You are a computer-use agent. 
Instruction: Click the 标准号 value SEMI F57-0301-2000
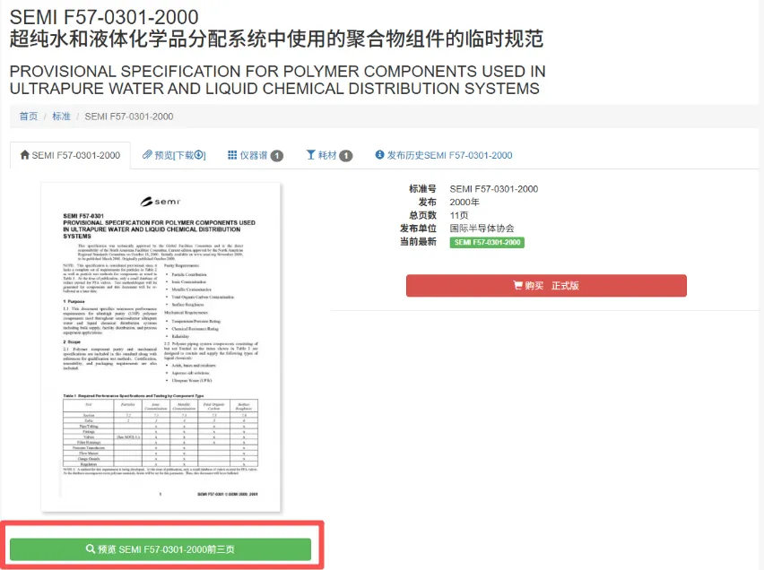[493, 188]
